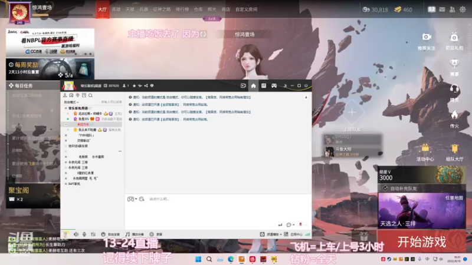
Task: Open the taskbar search magnifier
Action: 209,259
